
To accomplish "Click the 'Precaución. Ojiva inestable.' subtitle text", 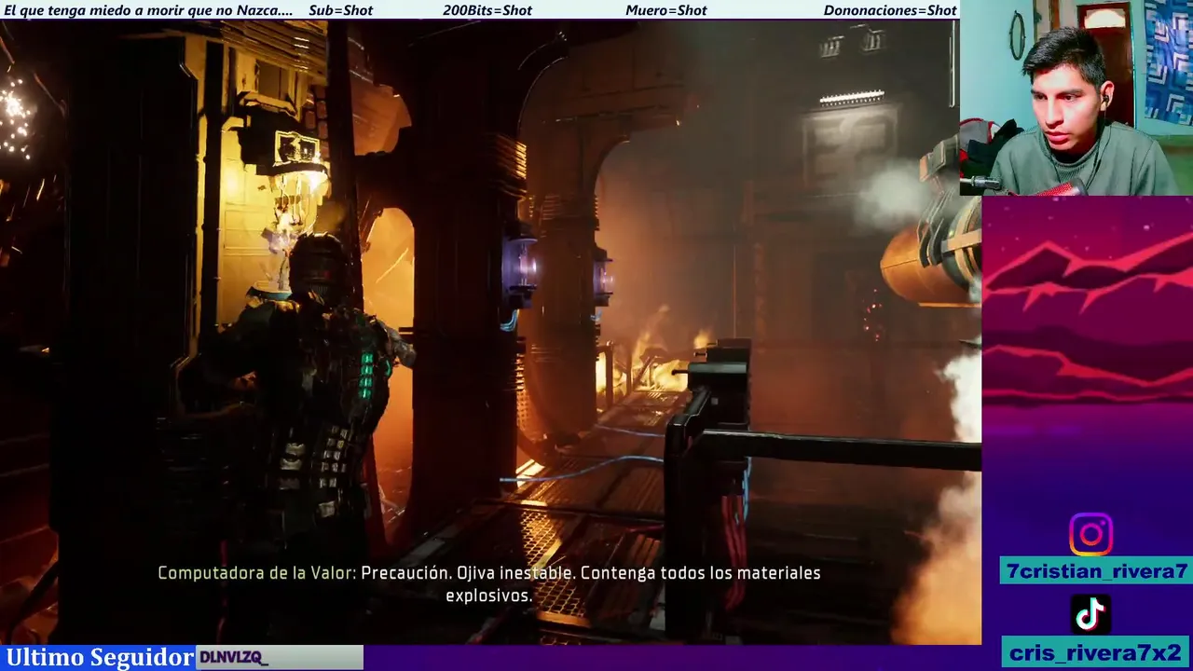I will click(x=467, y=573).
